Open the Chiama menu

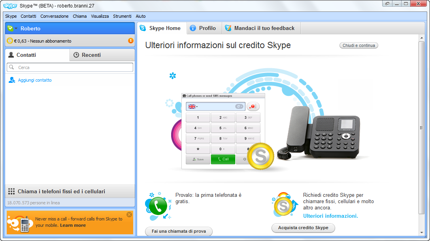point(80,16)
